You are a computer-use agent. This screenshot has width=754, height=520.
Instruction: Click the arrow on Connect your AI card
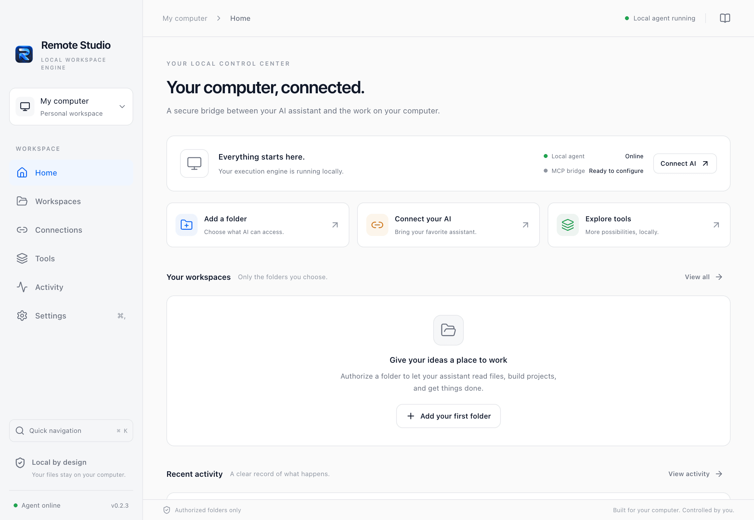526,225
